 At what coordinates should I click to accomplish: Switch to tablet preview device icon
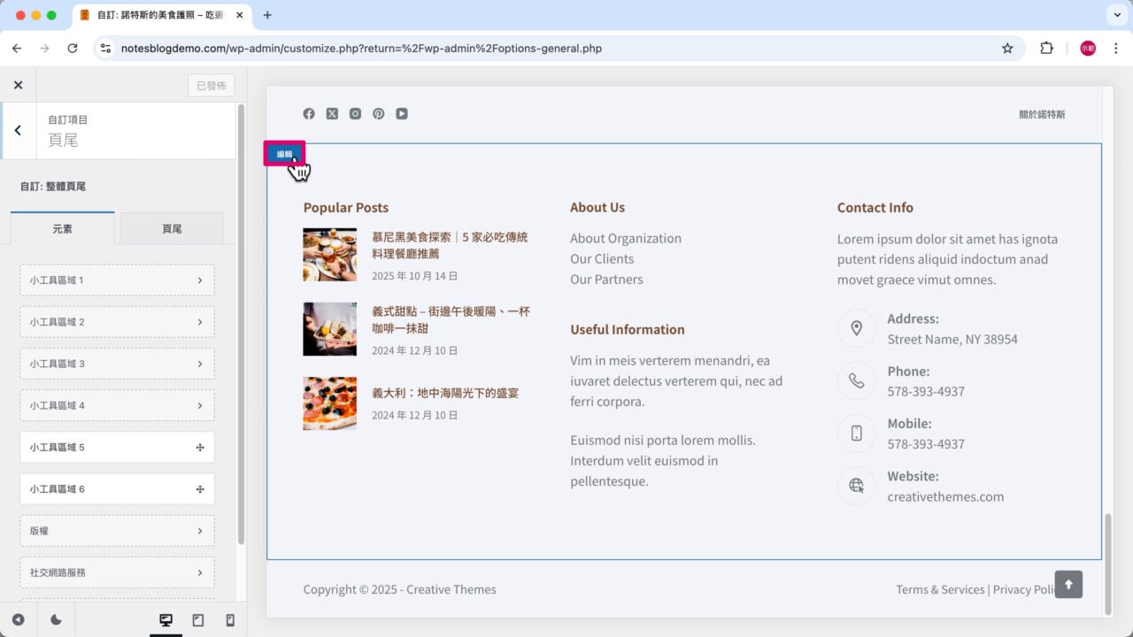pyautogui.click(x=198, y=620)
